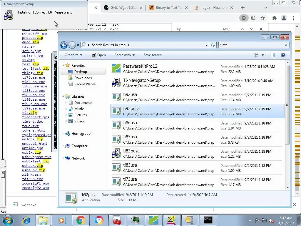This screenshot has height=226, width=301.
Task: Select the ti92usa result icon
Action: click(x=116, y=97)
